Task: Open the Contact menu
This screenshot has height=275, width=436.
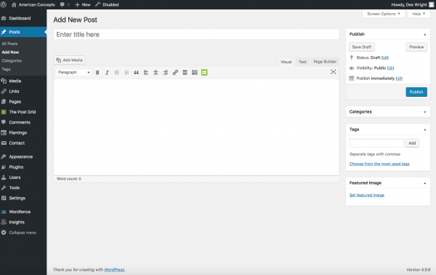Action: coord(23,143)
